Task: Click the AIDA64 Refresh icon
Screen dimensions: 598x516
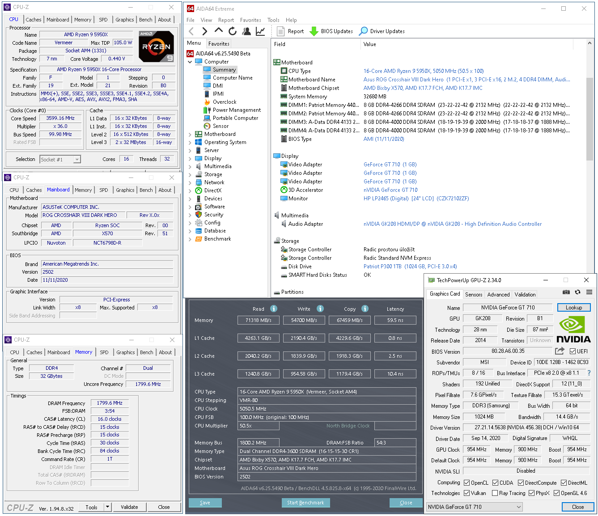Action: 233,31
